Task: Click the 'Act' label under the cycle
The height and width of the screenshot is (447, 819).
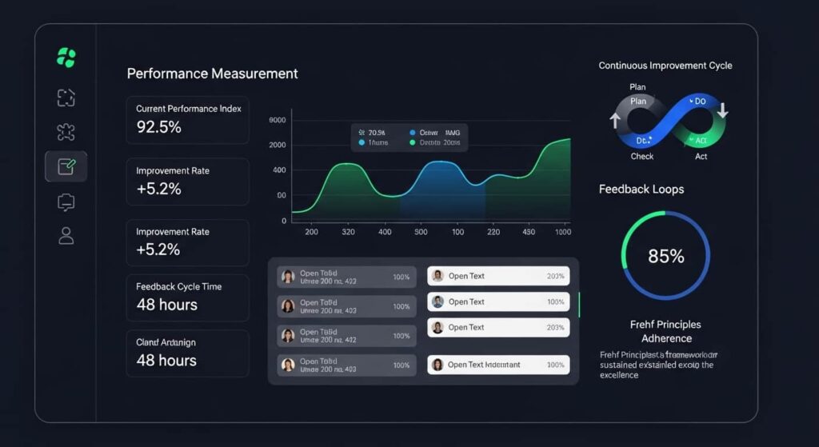Action: point(701,157)
